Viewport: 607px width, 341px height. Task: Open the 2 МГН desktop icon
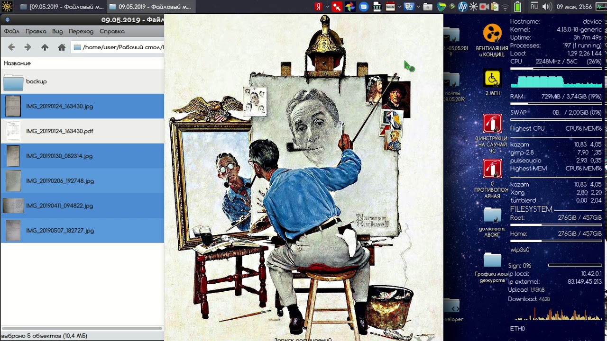point(492,83)
